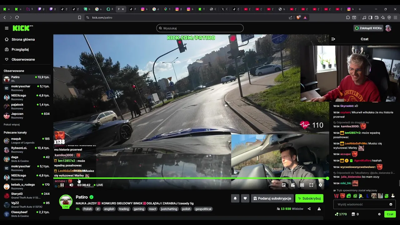Select the justchatting tag
Viewport: 400px width, 225px height.
point(169,209)
